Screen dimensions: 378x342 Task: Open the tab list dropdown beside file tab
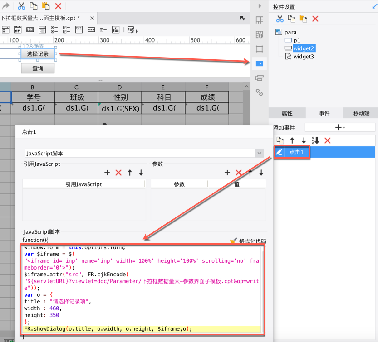tap(242, 19)
